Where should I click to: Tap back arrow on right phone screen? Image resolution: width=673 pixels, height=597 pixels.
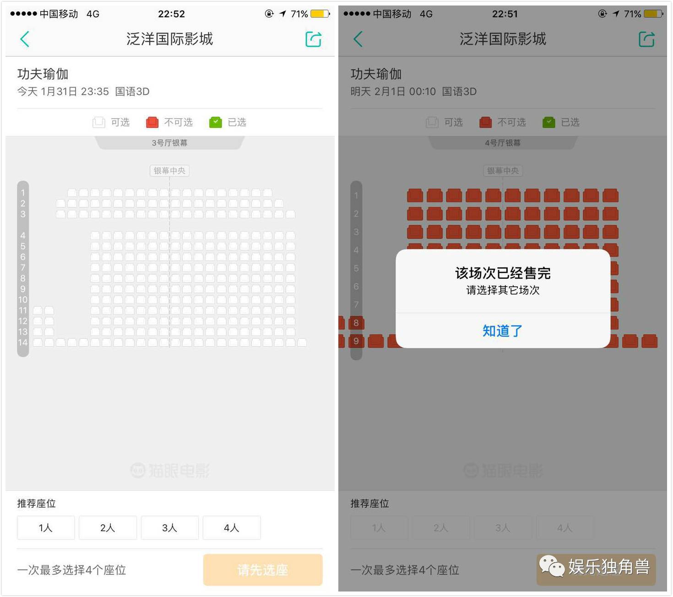pyautogui.click(x=358, y=39)
